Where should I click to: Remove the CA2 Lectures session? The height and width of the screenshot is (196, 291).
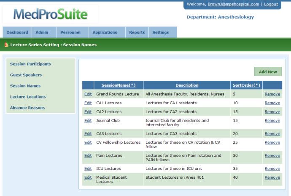click(272, 112)
